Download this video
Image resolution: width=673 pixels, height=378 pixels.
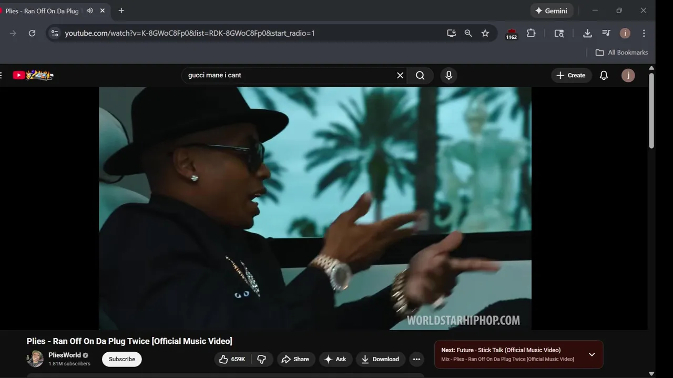(x=381, y=359)
